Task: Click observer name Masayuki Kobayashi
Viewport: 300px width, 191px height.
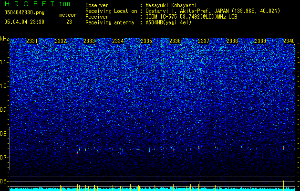Action: pos(171,5)
